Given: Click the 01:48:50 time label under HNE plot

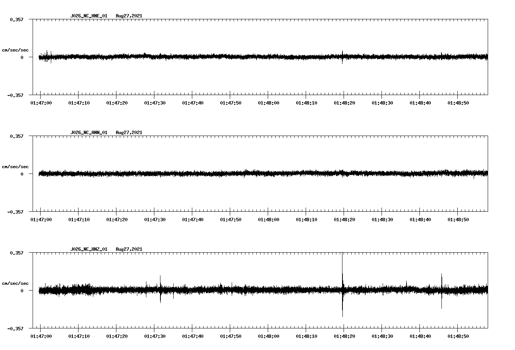Looking at the screenshot, I should click(x=458, y=103).
